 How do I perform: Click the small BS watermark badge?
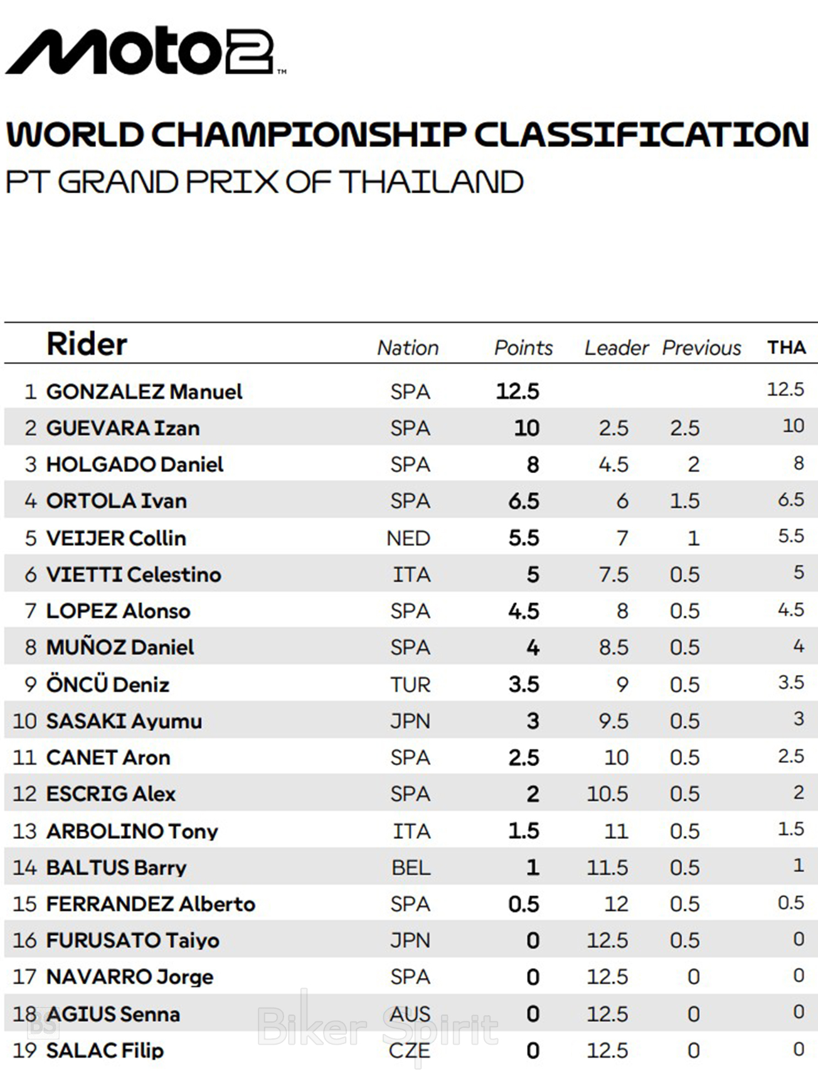(x=44, y=1026)
